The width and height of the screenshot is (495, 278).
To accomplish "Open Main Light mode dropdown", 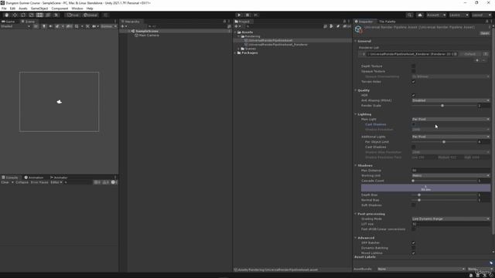I will coord(451,119).
